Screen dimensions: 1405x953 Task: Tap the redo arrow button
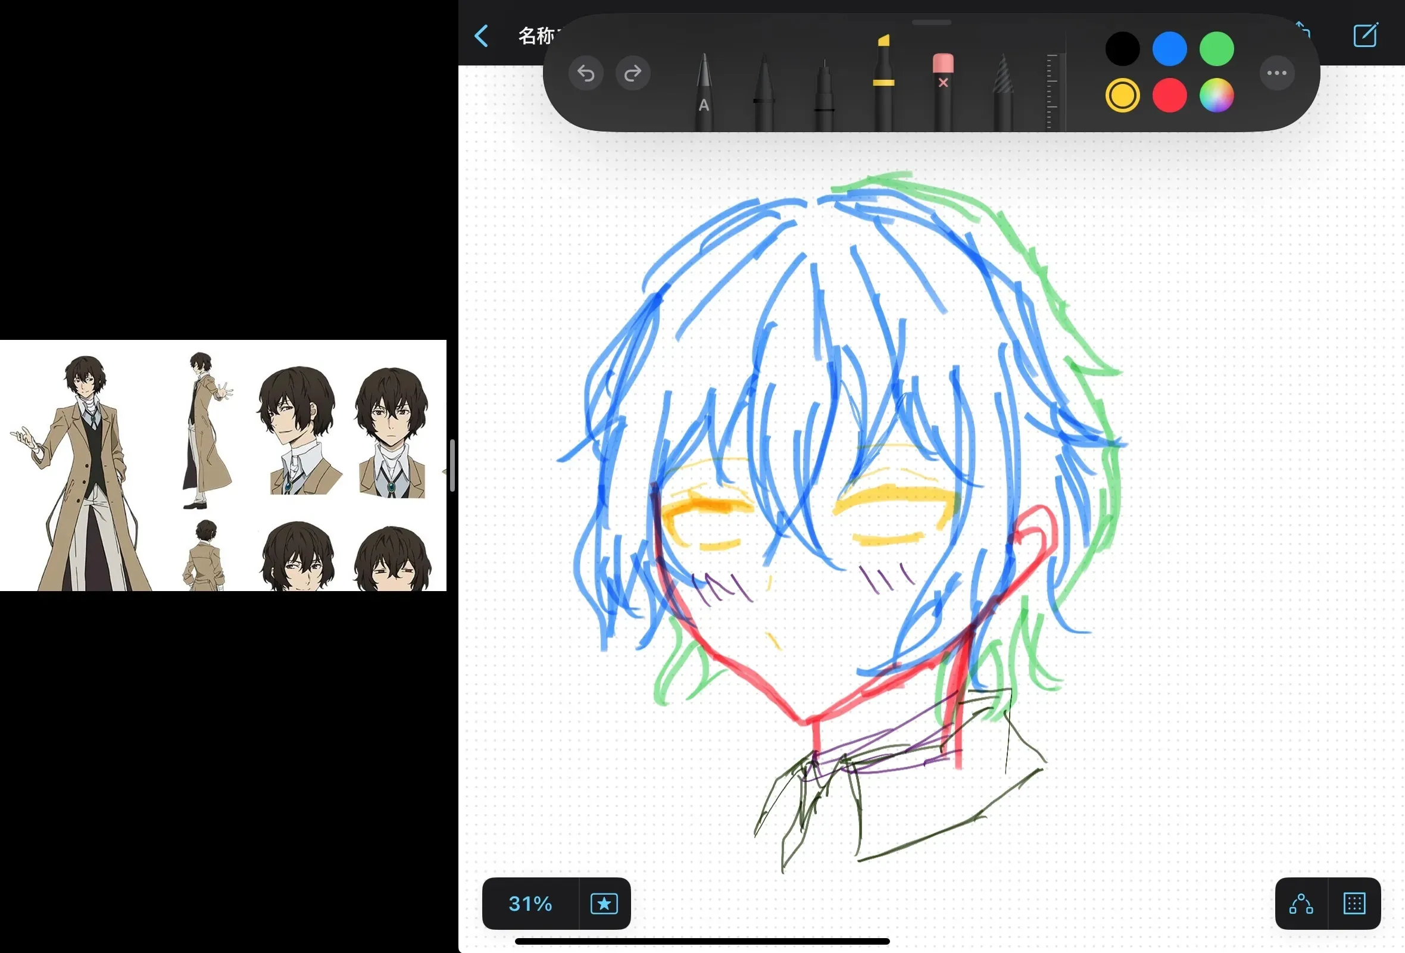[632, 73]
